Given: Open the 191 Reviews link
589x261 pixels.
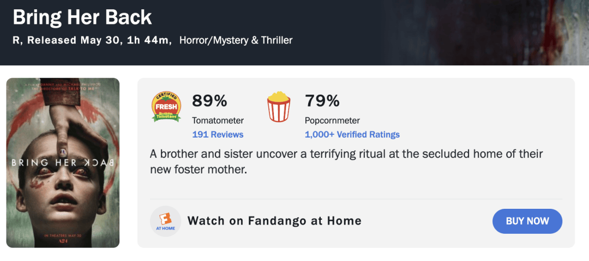Looking at the screenshot, I should pos(218,134).
